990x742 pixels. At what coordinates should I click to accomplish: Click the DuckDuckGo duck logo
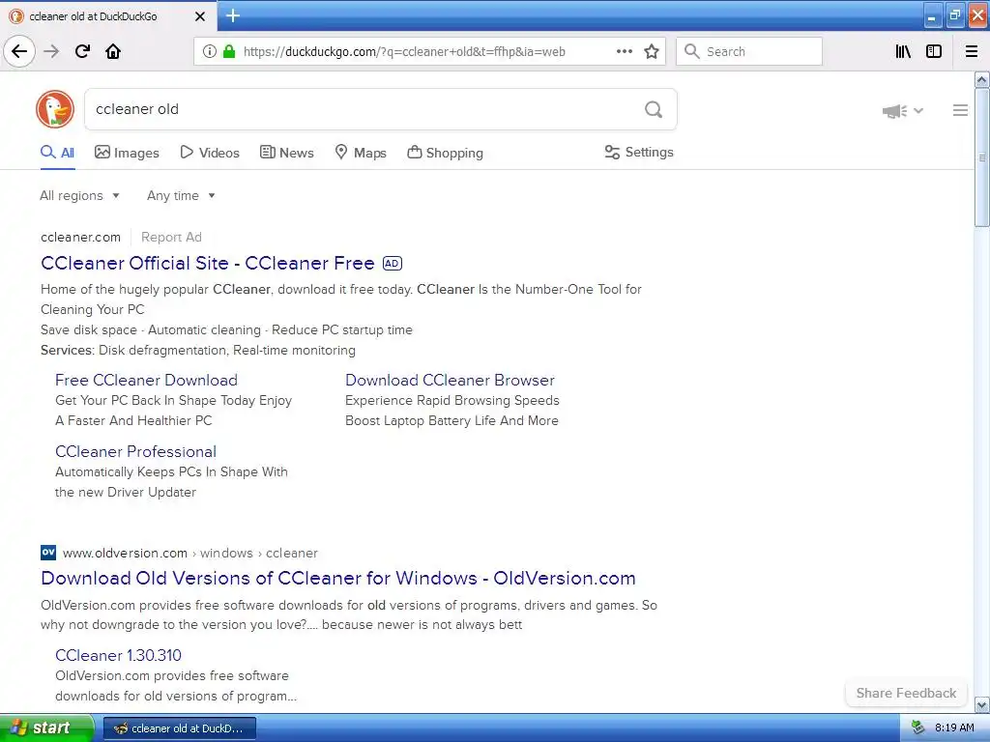pyautogui.click(x=55, y=109)
